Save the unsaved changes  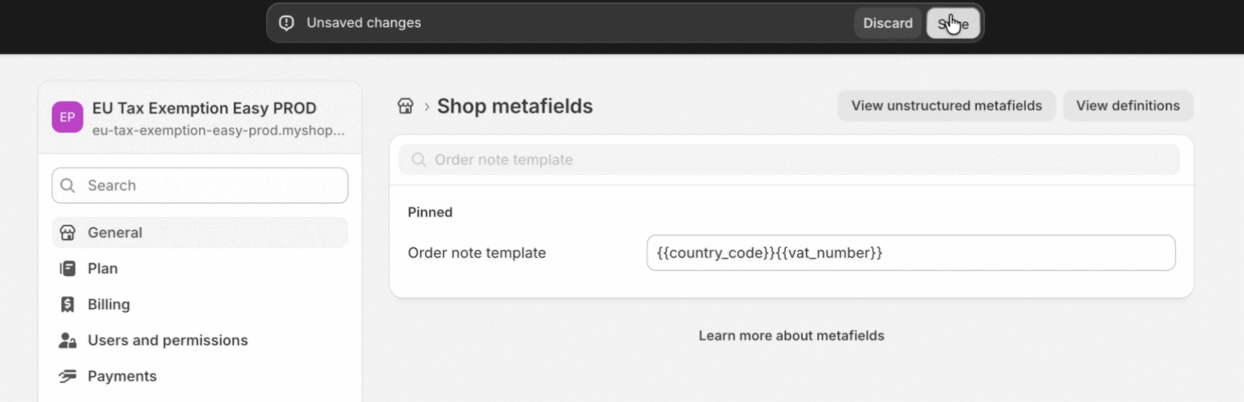[x=953, y=23]
